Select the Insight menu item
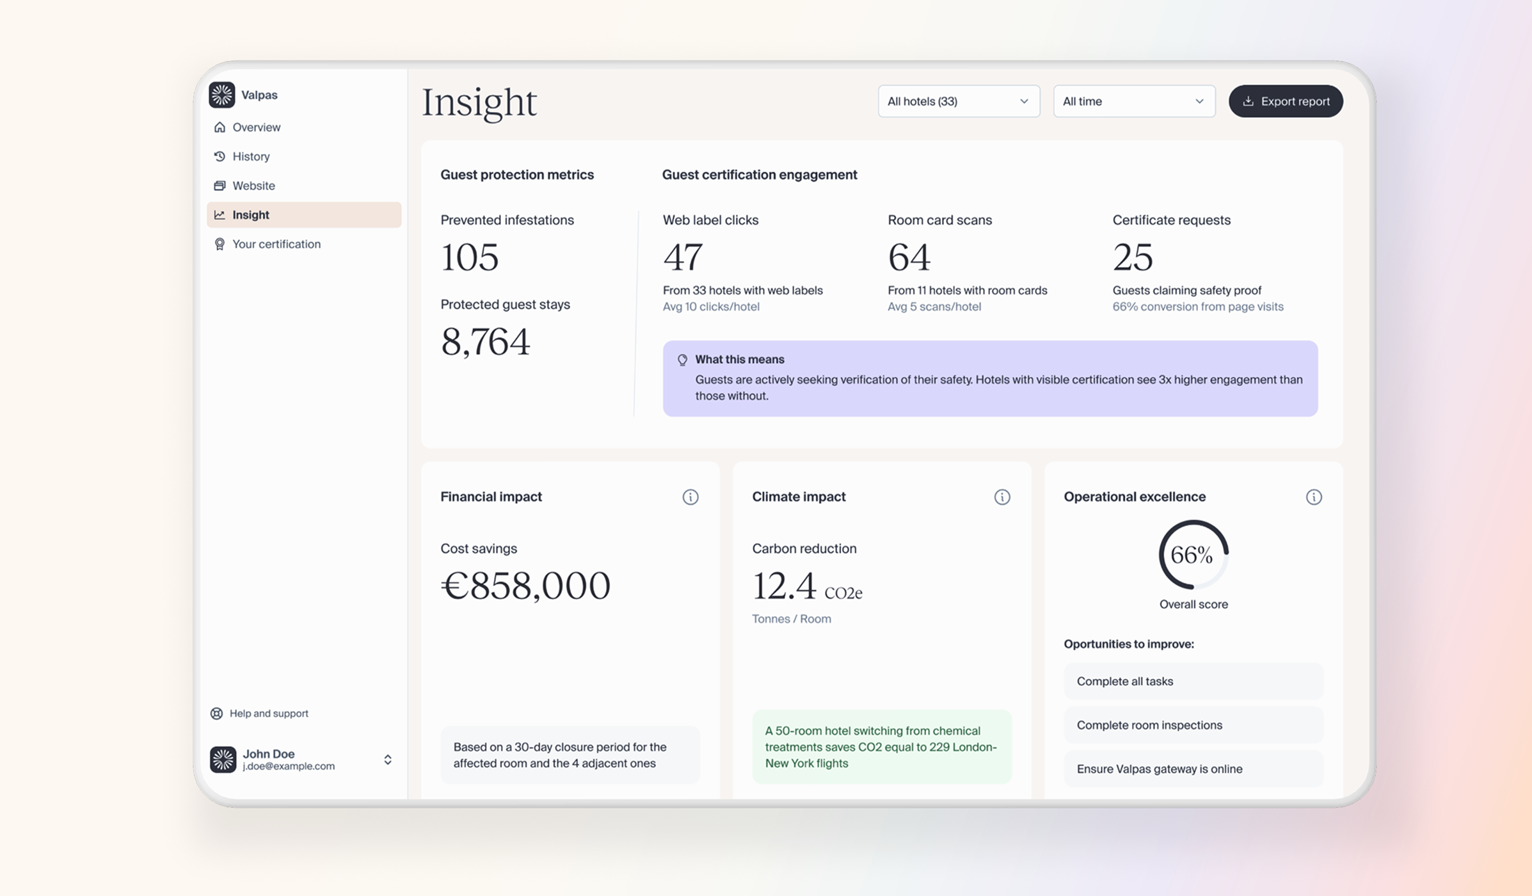The image size is (1532, 896). (x=304, y=215)
